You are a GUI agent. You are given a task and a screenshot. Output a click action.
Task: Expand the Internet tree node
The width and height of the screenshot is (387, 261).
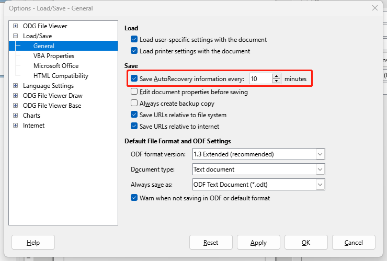click(x=15, y=126)
